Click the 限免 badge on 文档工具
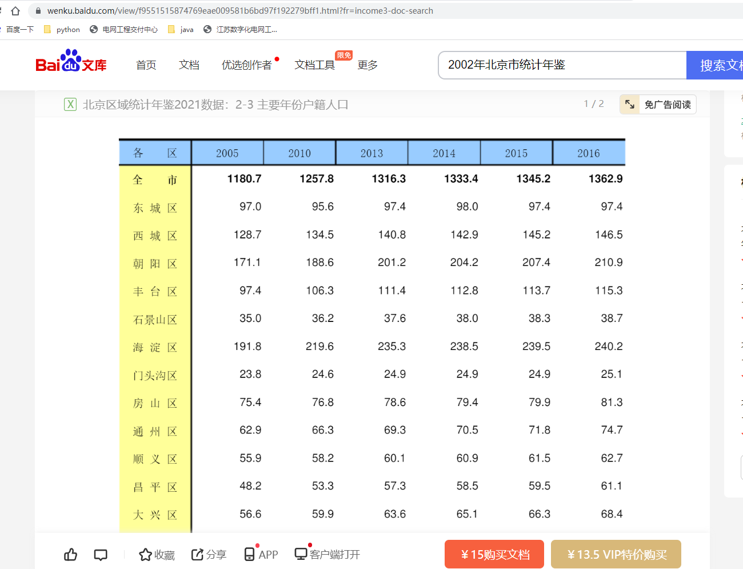This screenshot has height=569, width=743. pos(344,55)
